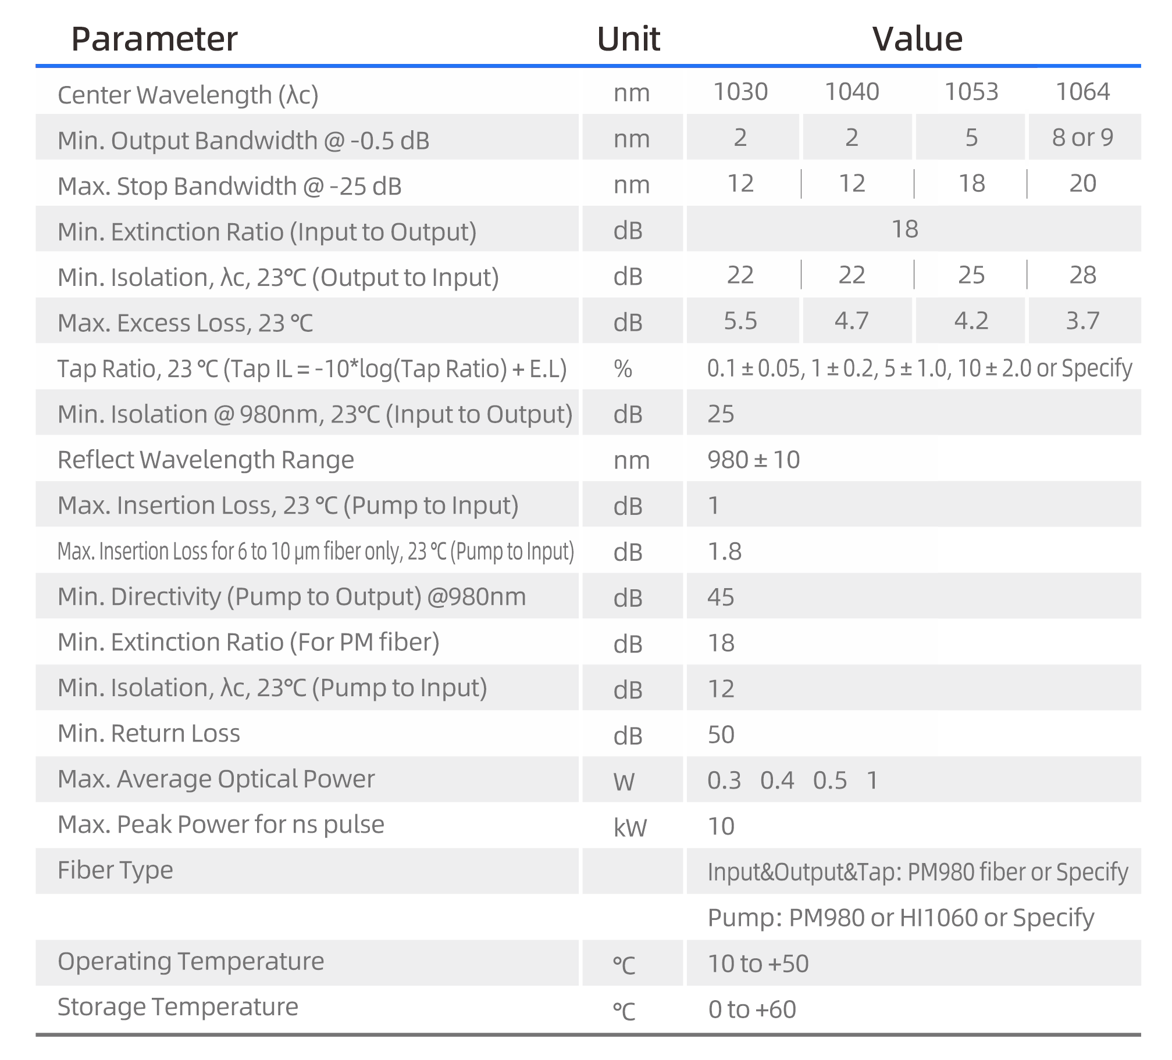
Task: Select the Min. Directivity (Pump to Output) row label
Action: 291,597
